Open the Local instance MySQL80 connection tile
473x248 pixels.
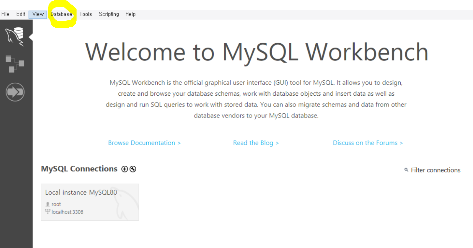(90, 202)
